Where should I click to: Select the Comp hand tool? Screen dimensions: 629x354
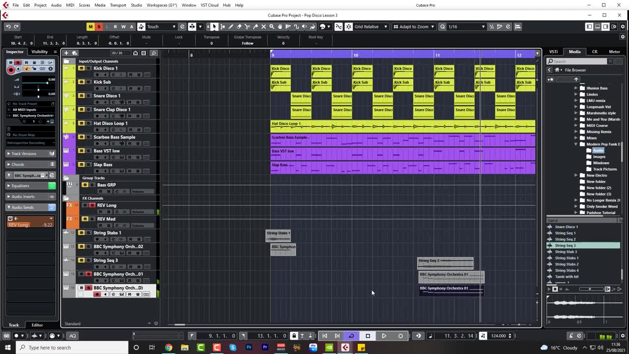280,27
